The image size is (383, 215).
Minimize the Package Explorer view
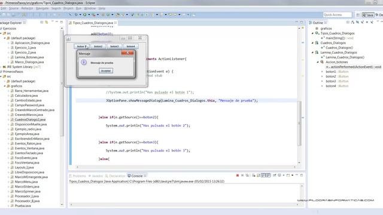point(57,22)
